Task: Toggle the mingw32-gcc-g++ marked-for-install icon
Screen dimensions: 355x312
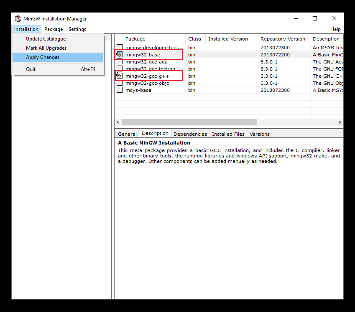Action: click(119, 76)
